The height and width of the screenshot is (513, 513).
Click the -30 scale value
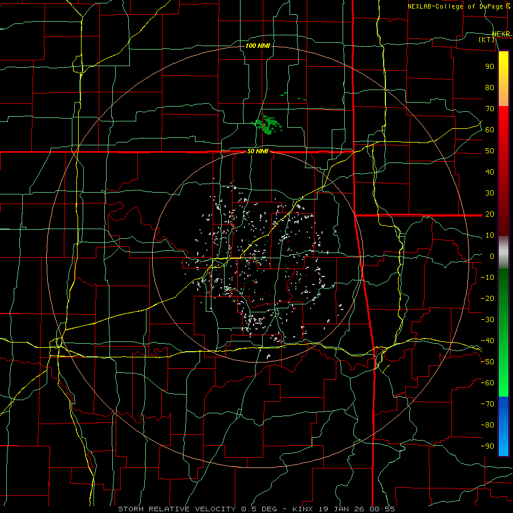[x=487, y=320]
